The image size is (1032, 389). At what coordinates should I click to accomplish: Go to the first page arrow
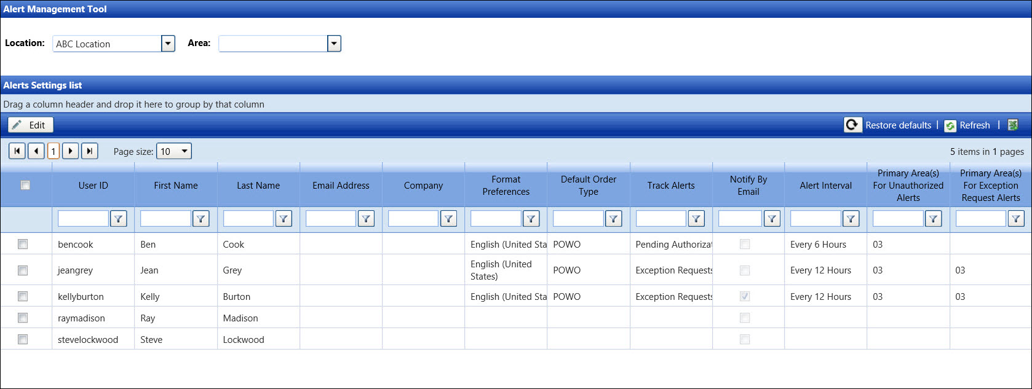(x=17, y=151)
